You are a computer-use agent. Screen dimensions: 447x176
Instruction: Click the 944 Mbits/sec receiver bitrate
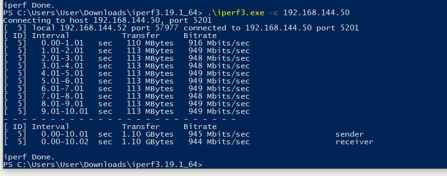(219, 142)
